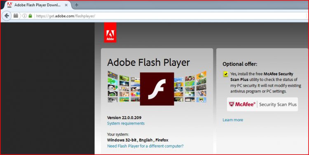Select the Adobe Flash Player Download tab

[37, 5]
